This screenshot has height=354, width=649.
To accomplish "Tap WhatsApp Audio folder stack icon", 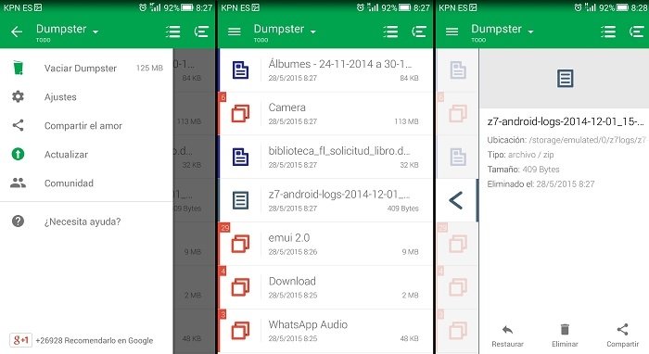I will click(240, 331).
